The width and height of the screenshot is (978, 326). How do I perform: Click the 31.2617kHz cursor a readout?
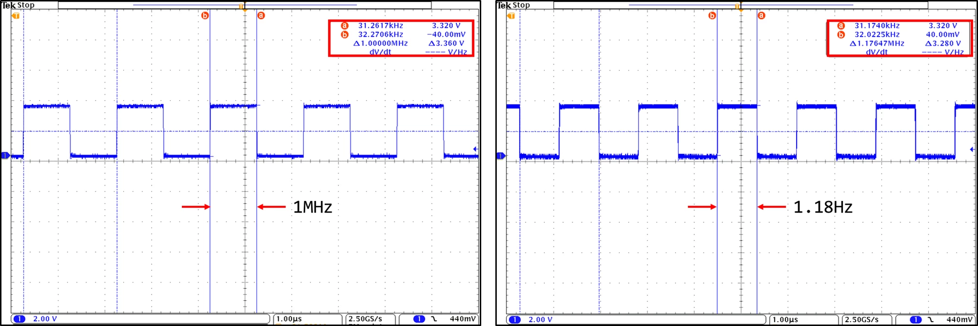tap(380, 26)
